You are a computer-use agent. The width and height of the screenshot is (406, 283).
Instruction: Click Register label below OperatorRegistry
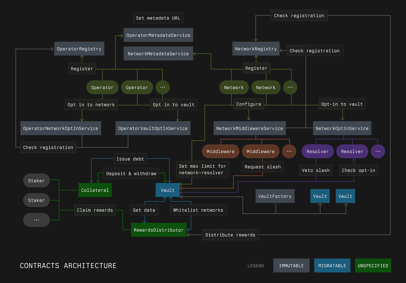82,69
